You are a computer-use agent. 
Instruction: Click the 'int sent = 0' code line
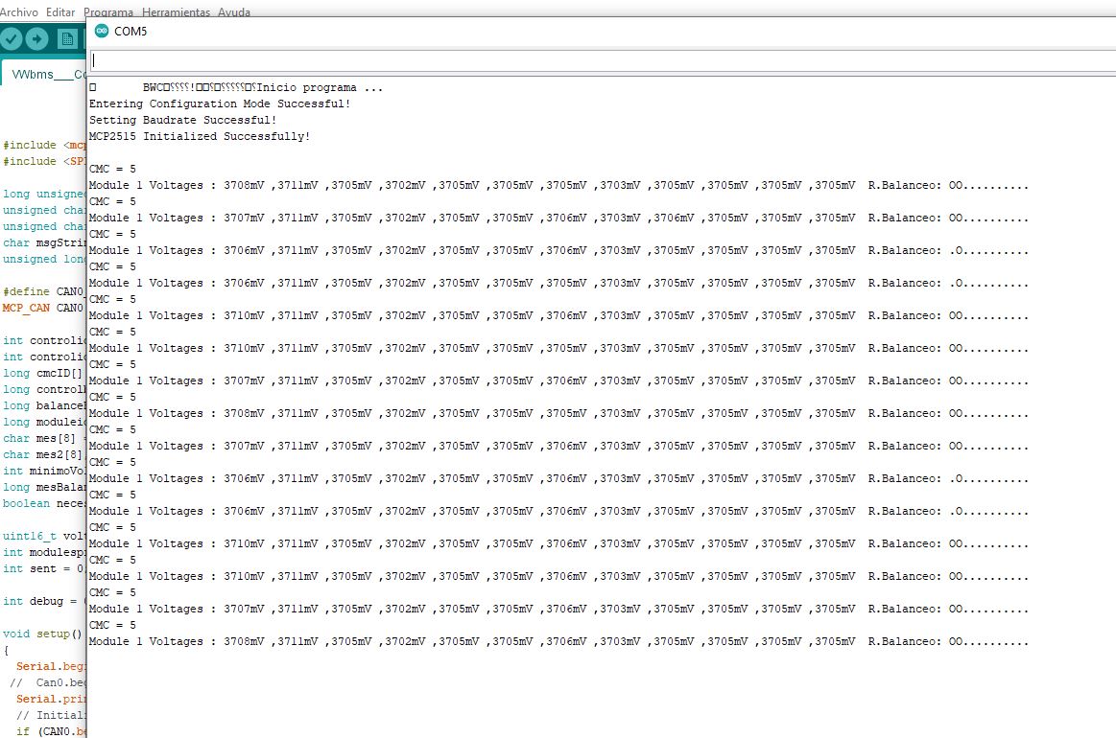[44, 568]
